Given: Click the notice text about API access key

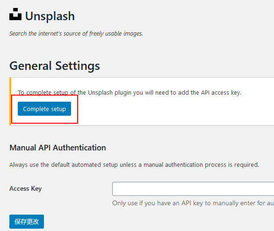Looking at the screenshot, I should point(130,93).
